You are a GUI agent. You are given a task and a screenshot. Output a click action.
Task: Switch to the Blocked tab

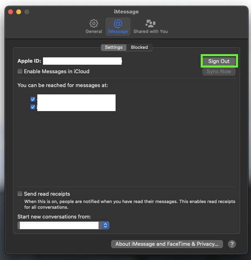point(139,48)
